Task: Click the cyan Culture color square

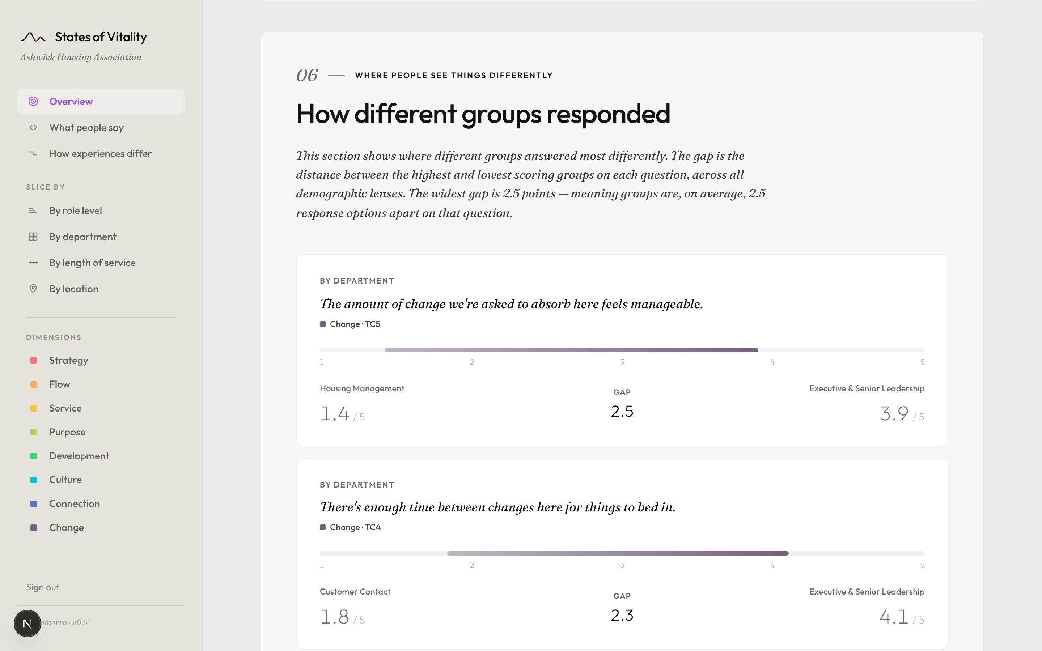Action: pos(34,480)
